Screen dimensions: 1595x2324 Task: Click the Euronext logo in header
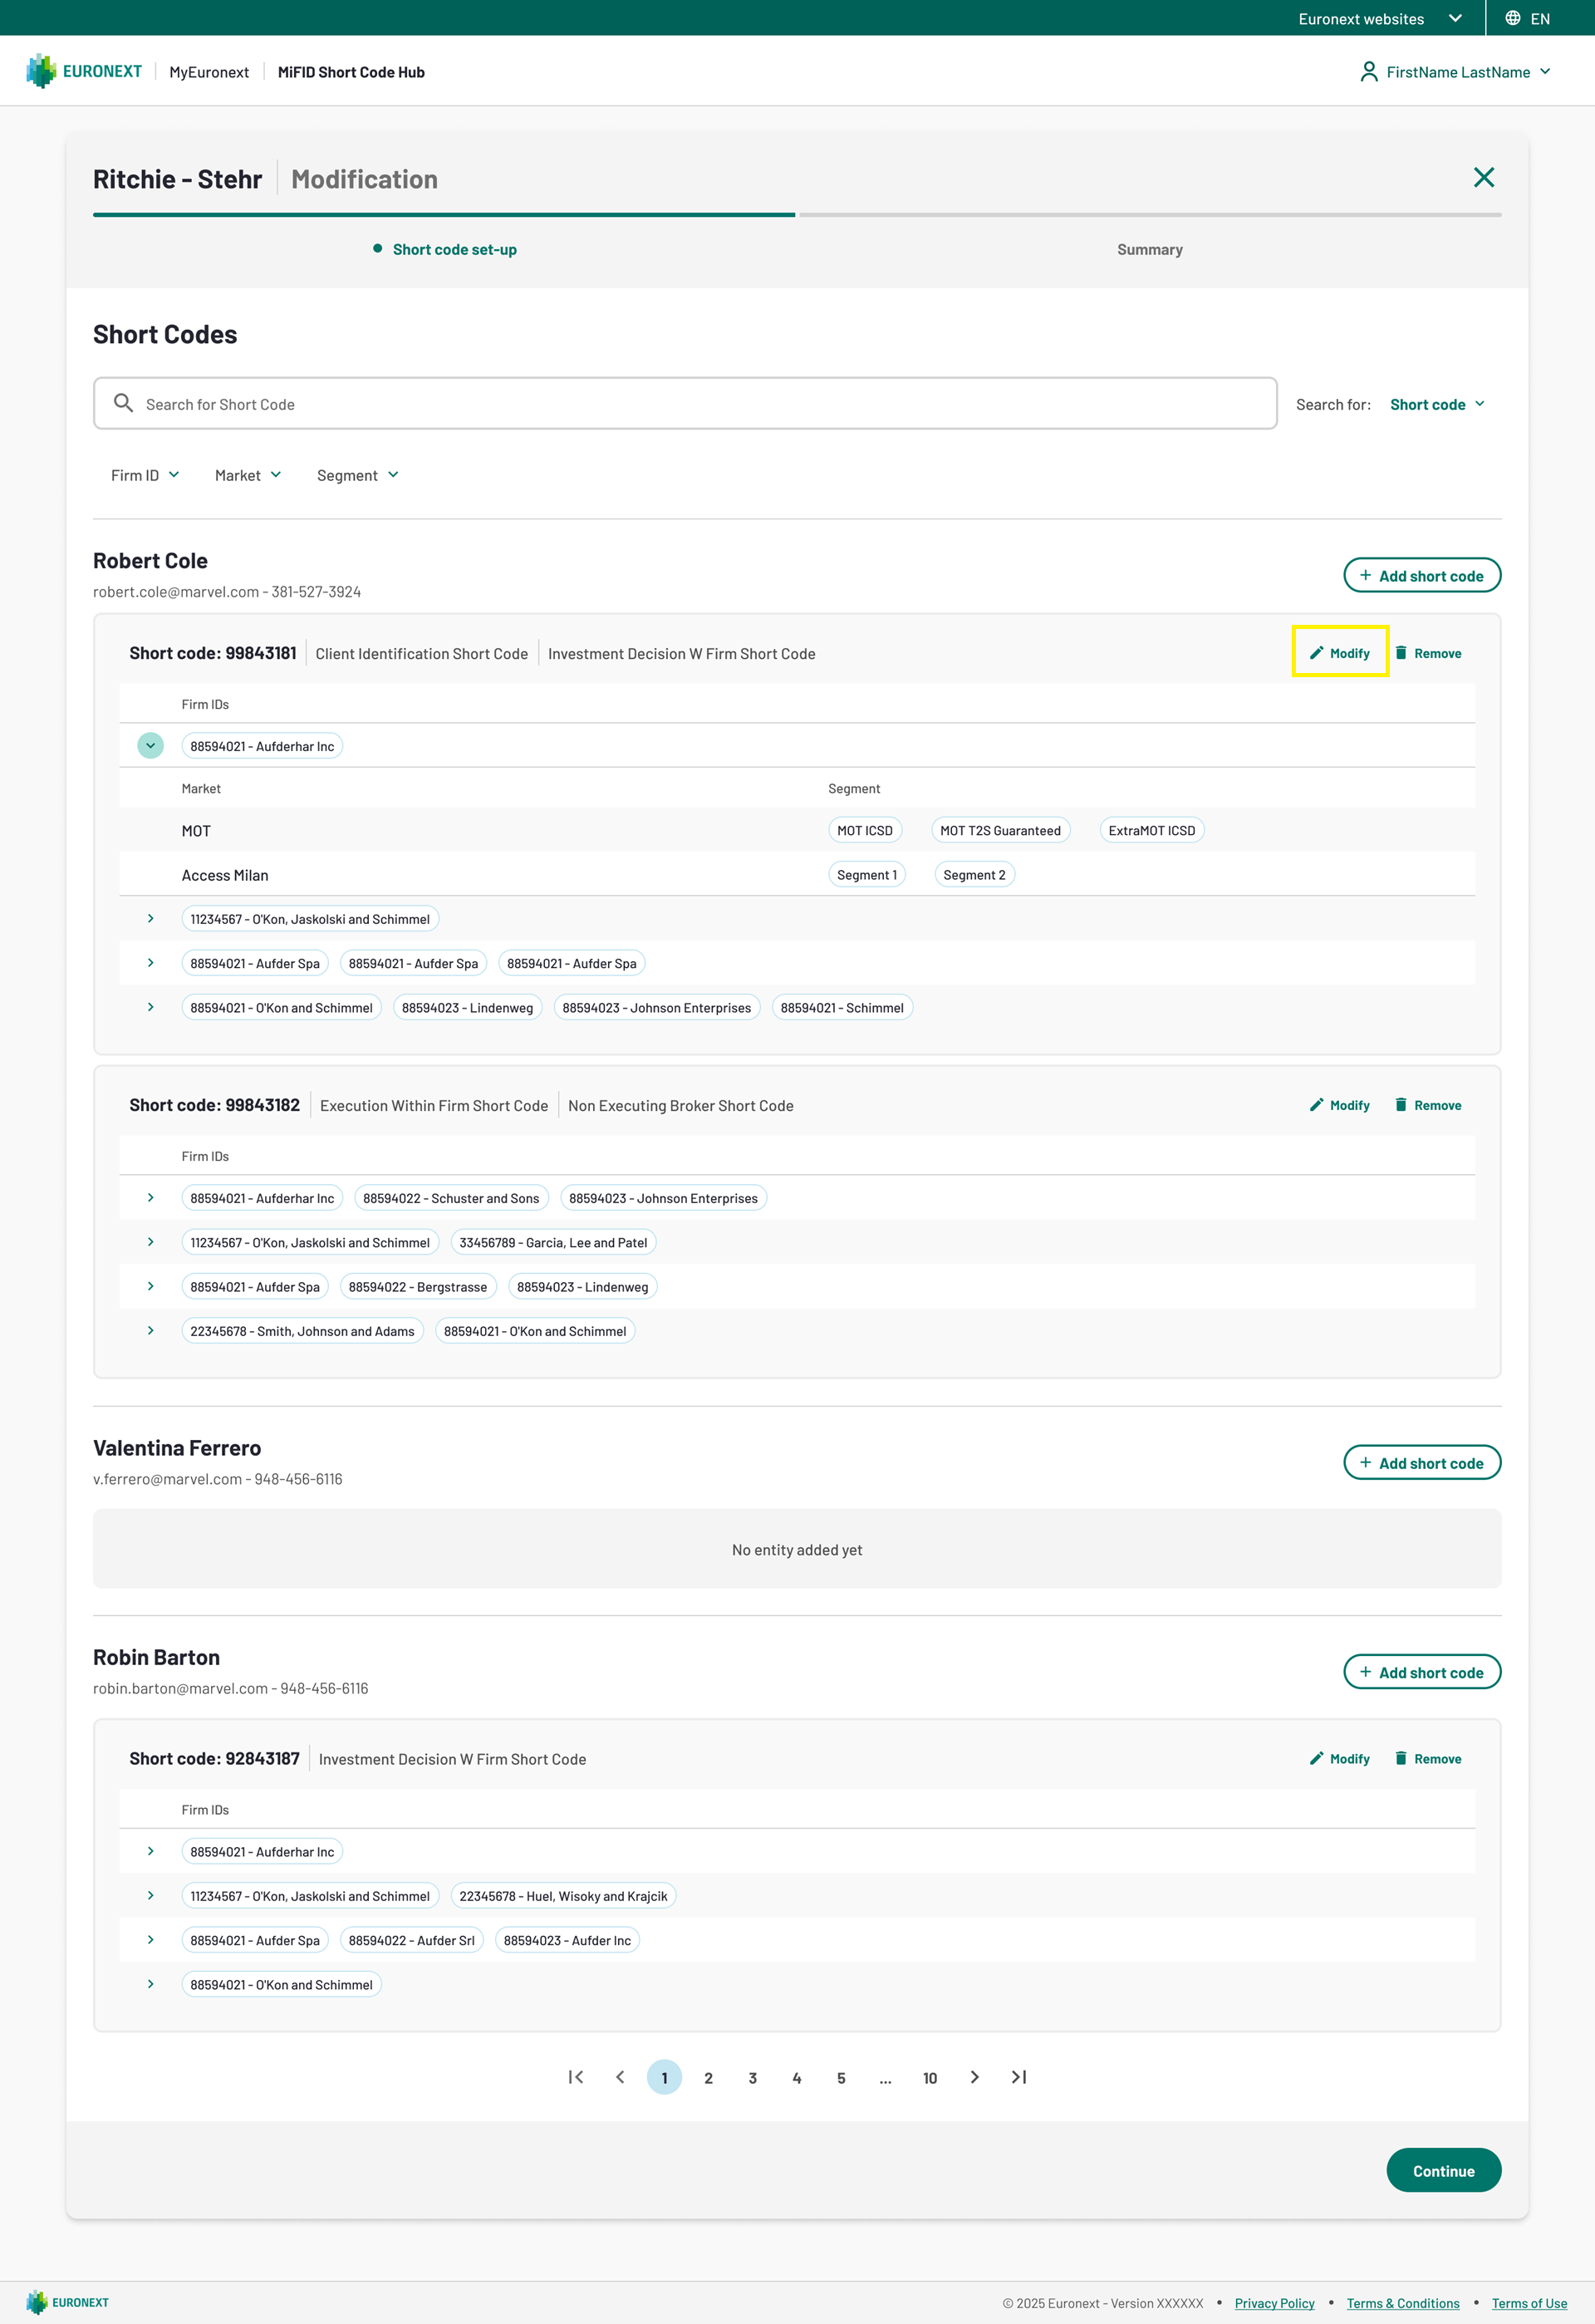84,71
